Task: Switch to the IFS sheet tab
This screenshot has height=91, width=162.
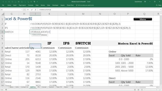Action: point(39,87)
